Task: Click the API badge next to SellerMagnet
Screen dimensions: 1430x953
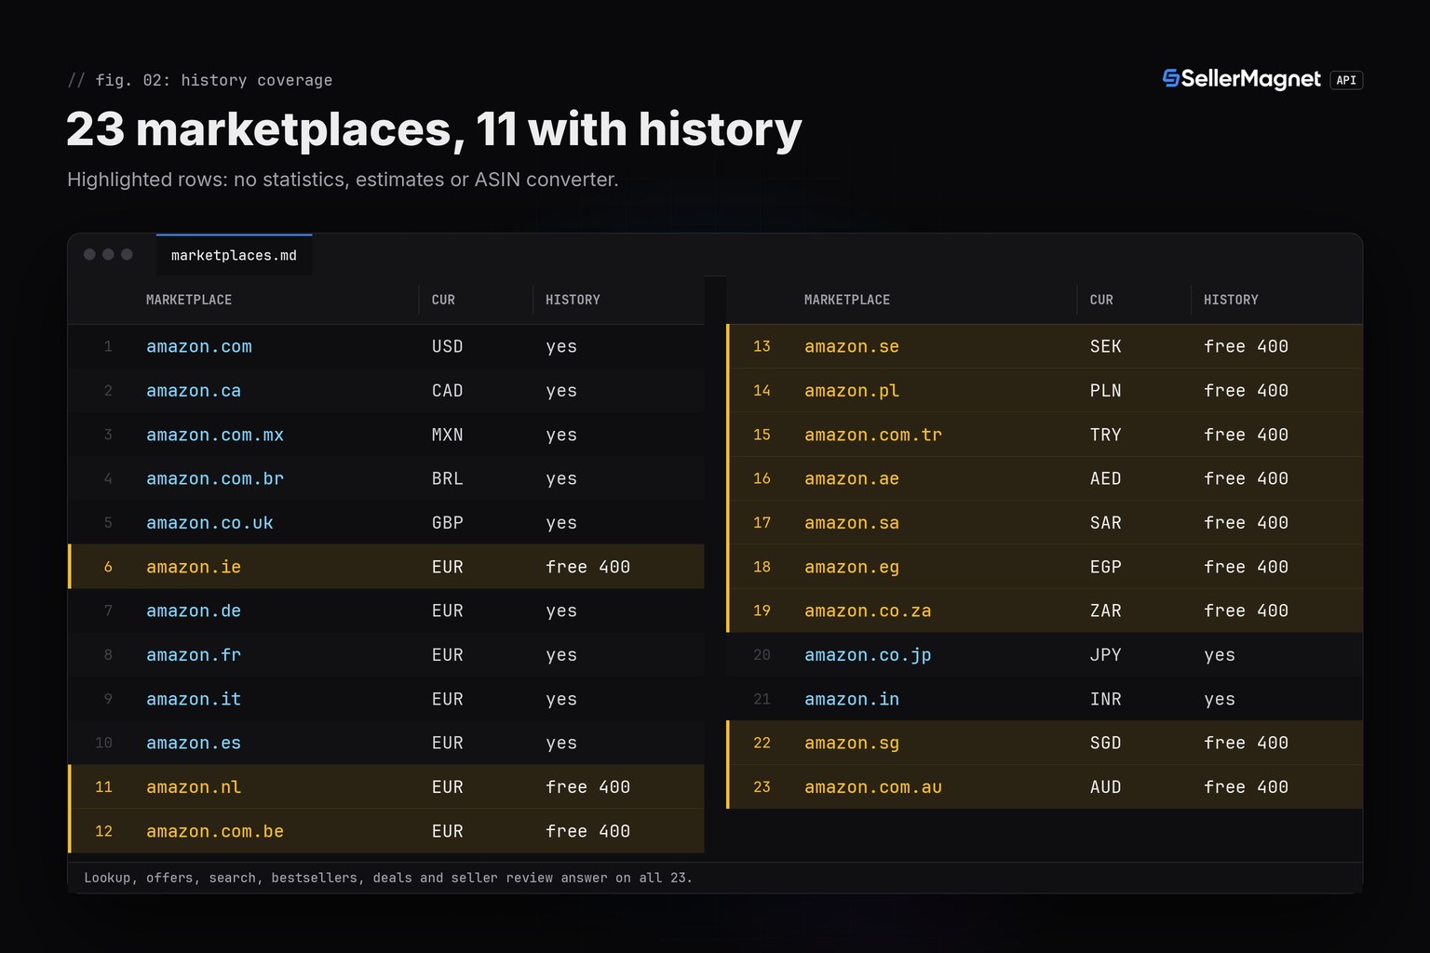Action: pyautogui.click(x=1346, y=80)
